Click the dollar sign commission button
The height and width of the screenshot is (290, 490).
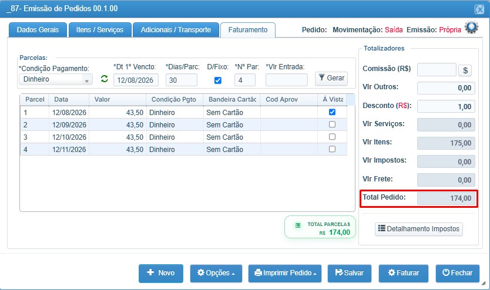pos(465,70)
